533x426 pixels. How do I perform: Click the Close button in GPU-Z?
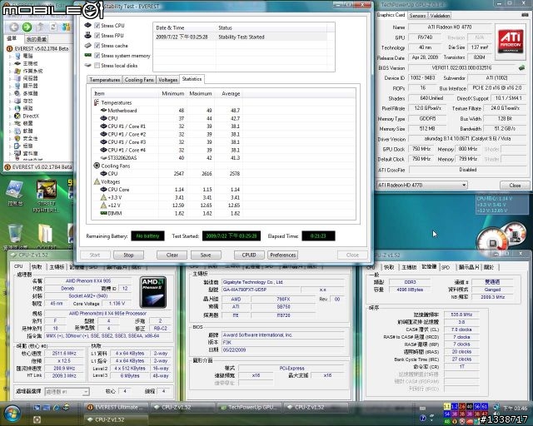tap(515, 186)
